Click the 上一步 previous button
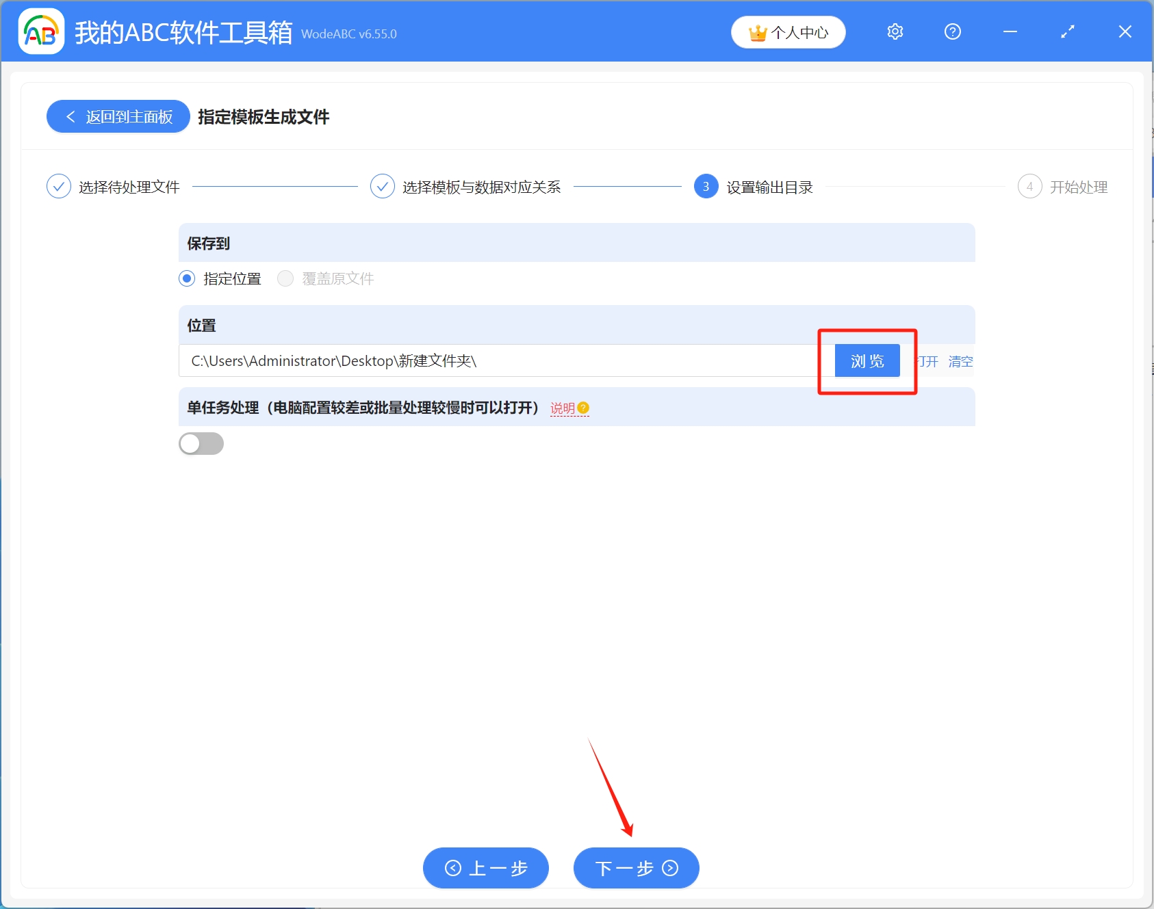 pos(486,868)
